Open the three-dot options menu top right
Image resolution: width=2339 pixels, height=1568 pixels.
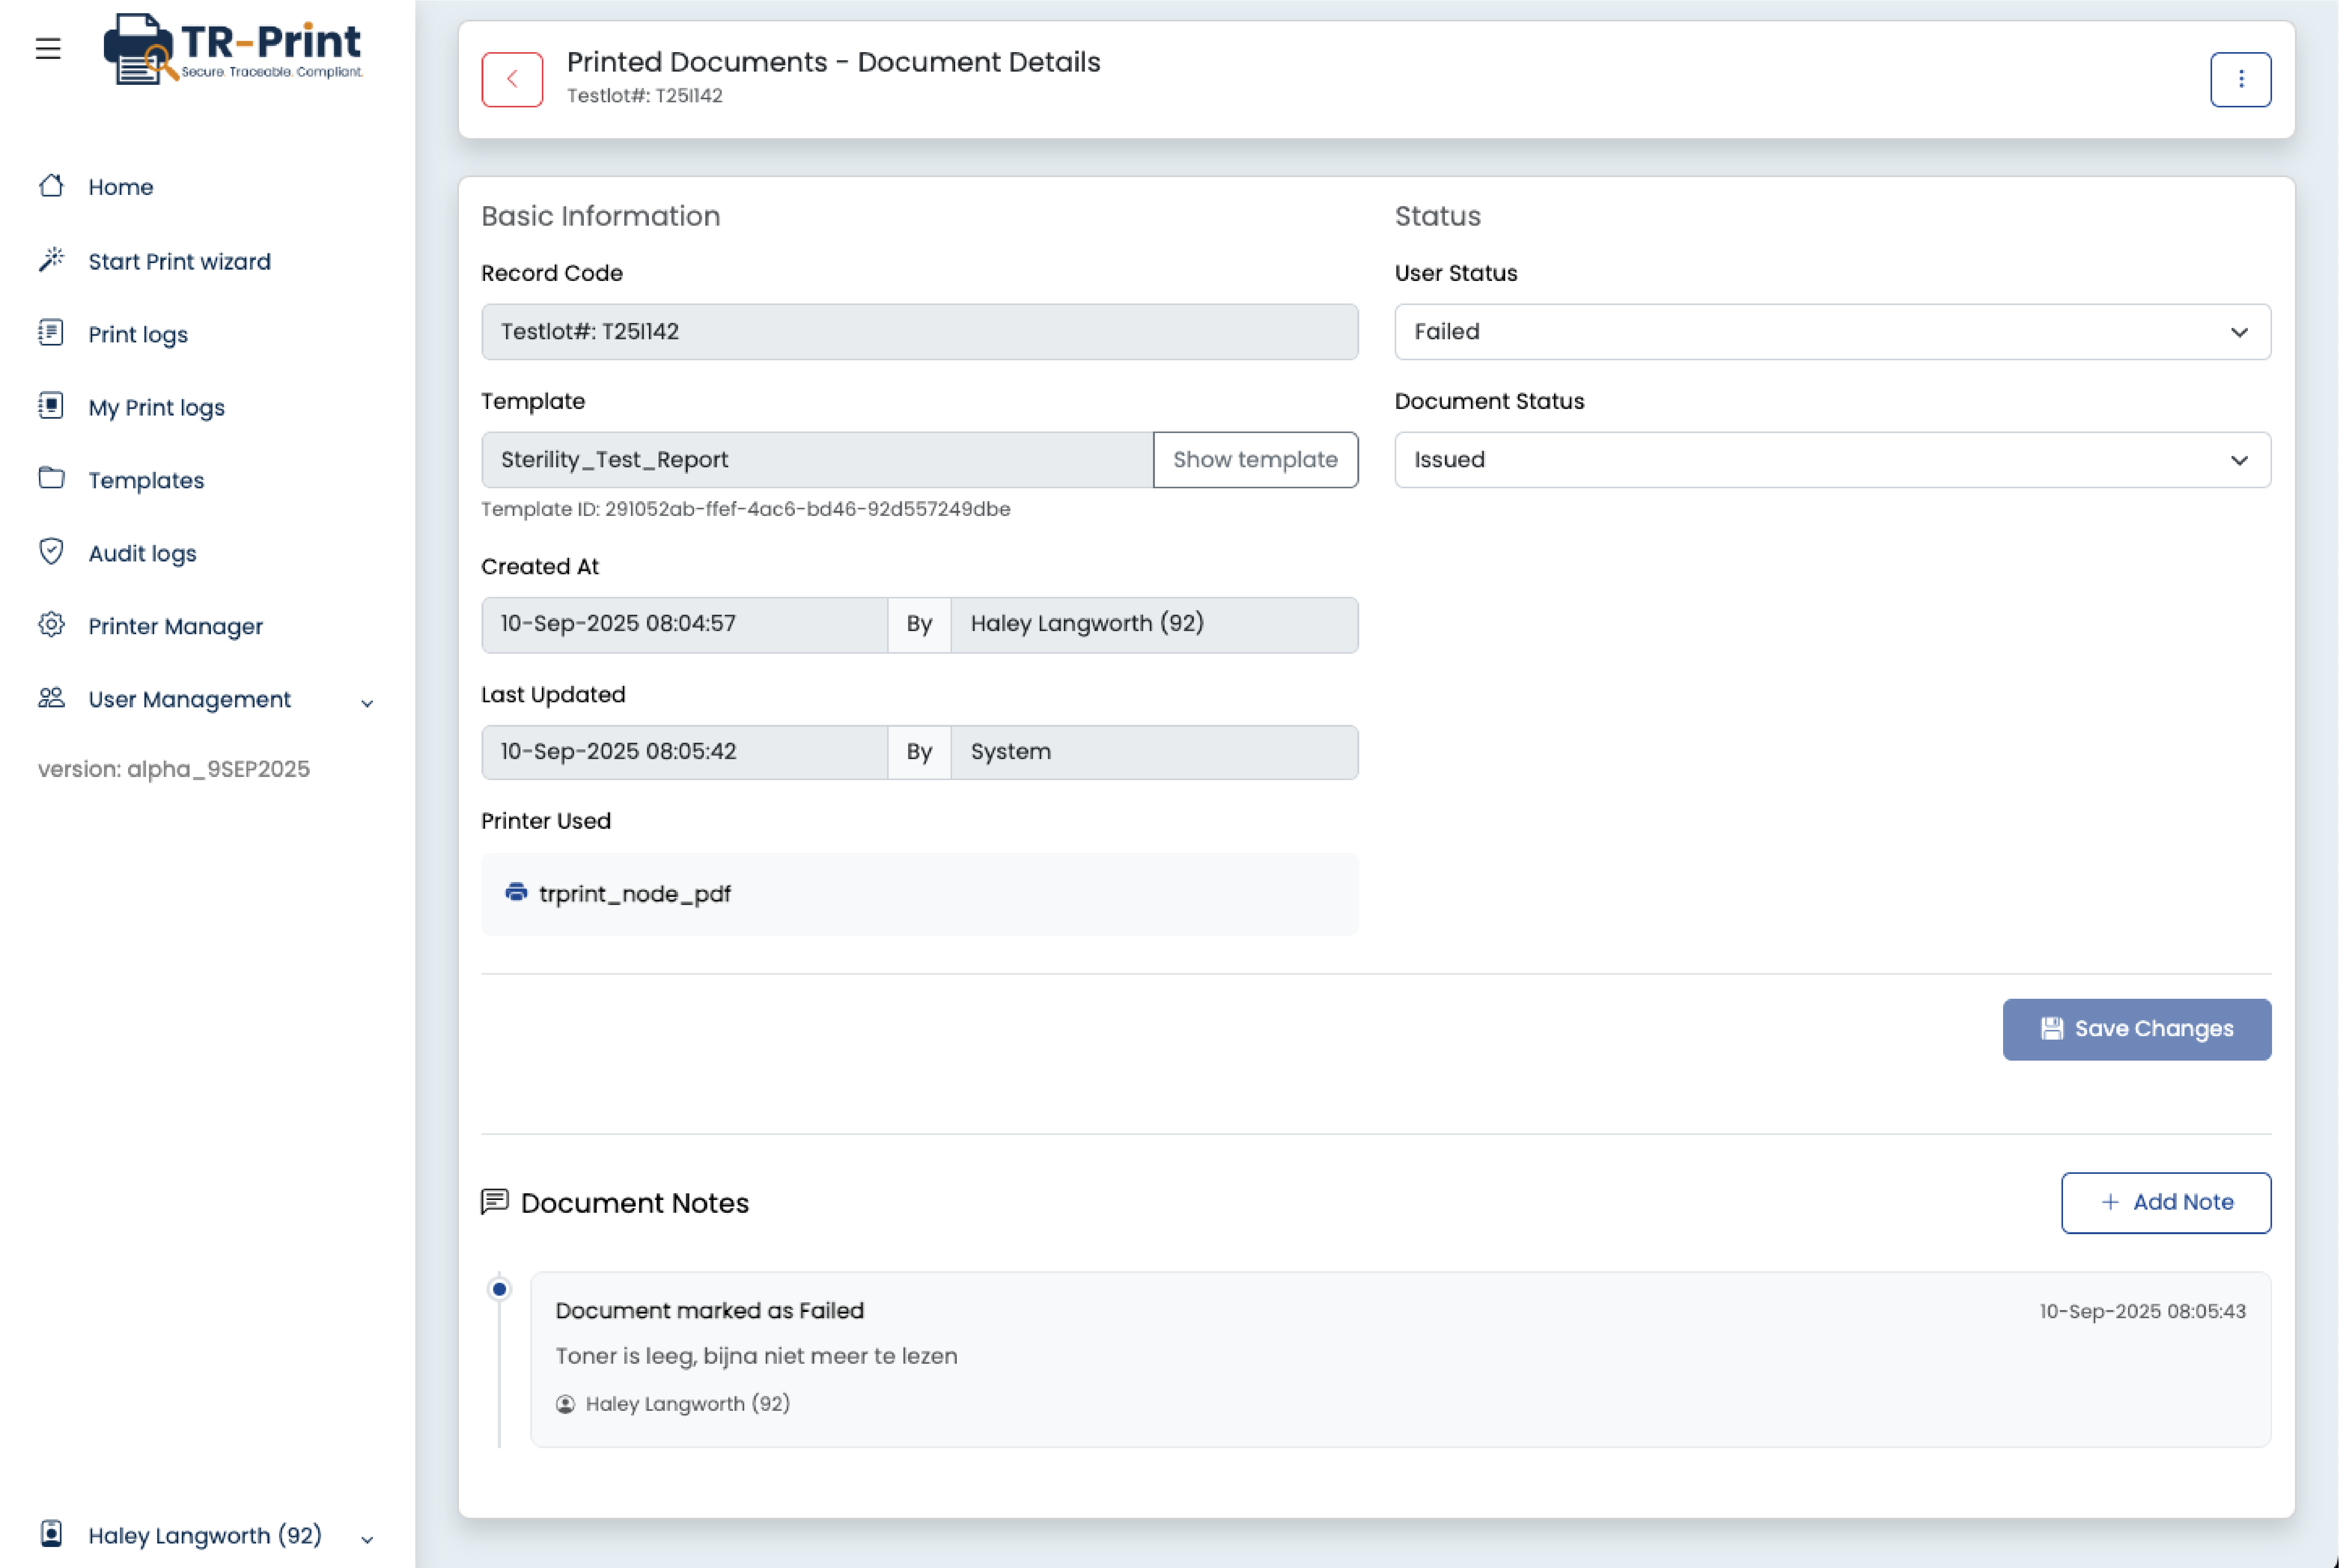point(2241,79)
